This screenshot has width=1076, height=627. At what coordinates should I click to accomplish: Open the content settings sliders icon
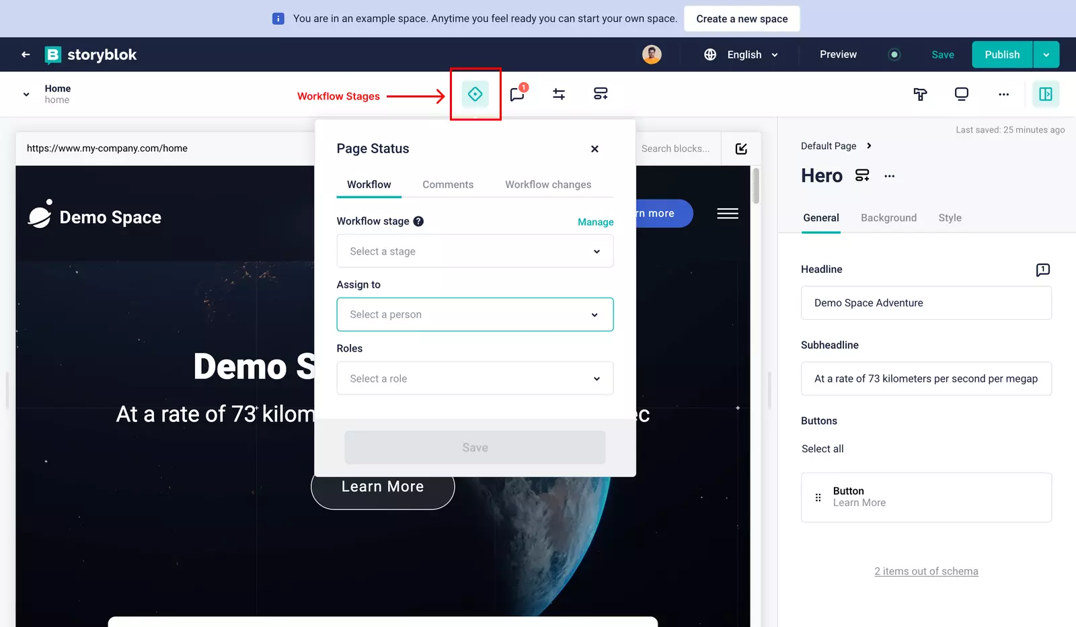click(x=559, y=94)
